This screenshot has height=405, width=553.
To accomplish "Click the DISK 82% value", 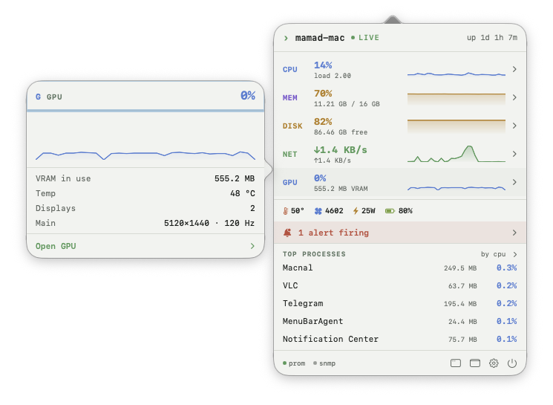I will point(323,122).
